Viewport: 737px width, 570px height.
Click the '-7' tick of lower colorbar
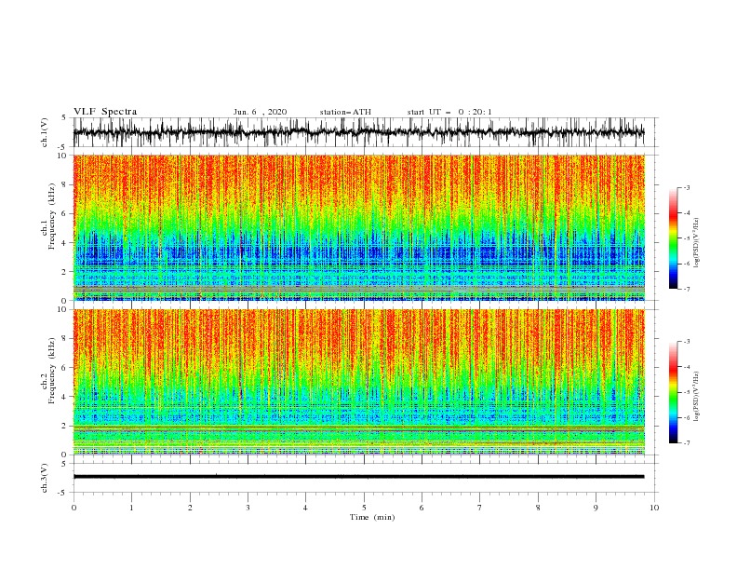(687, 443)
